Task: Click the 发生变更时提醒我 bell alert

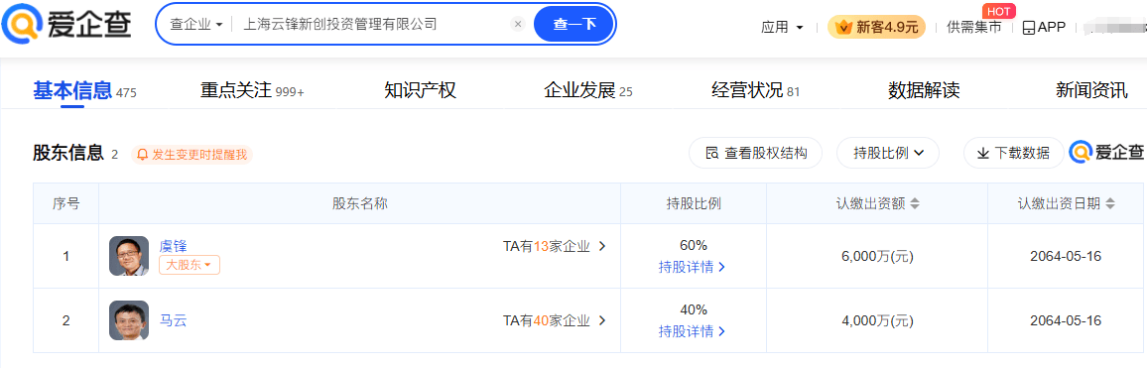Action: click(191, 155)
